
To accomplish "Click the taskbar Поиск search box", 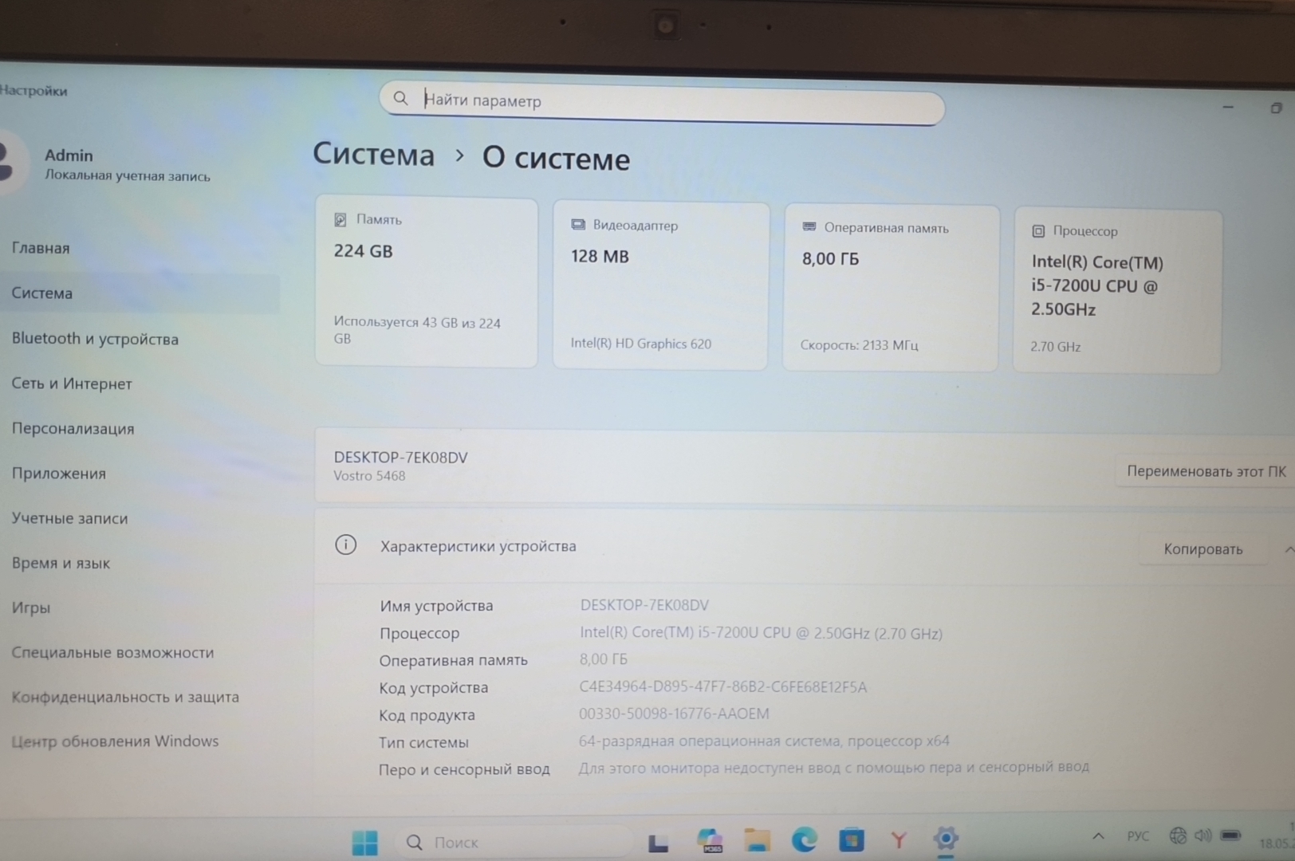I will (x=515, y=843).
